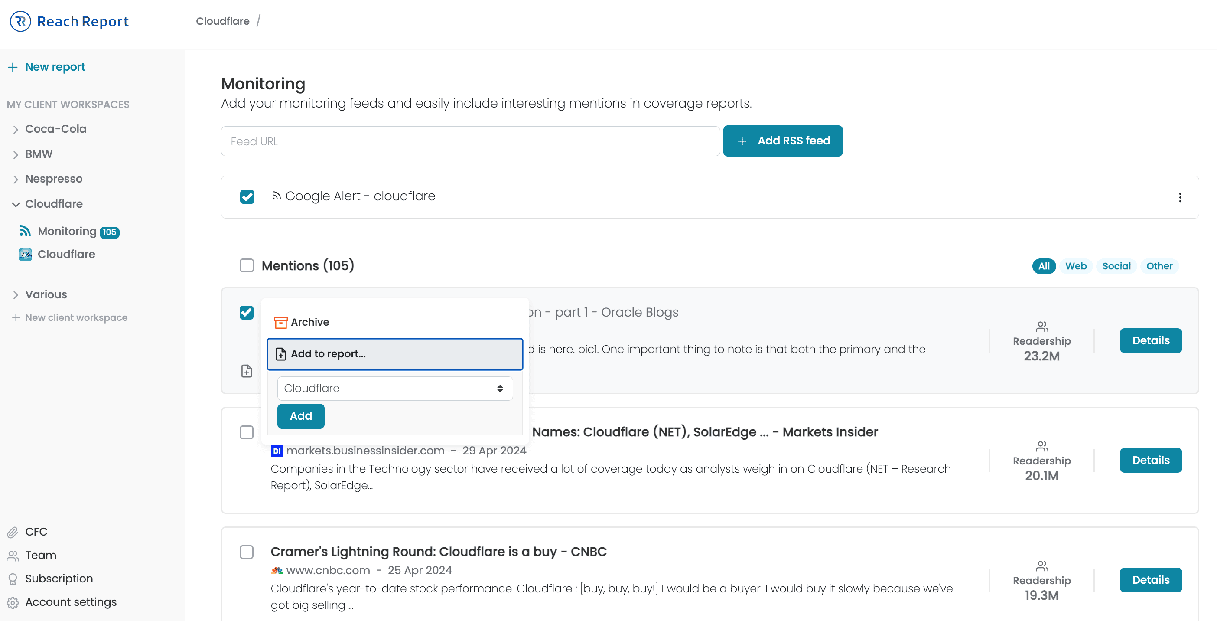Screen dimensions: 1217x621
Task: Open Cramer's Lightning Round CNBC headline
Action: (x=439, y=552)
